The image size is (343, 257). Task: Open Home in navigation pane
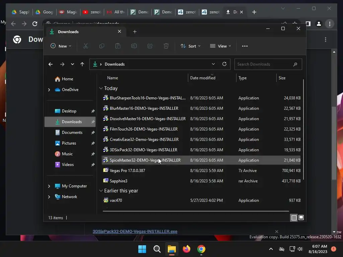pyautogui.click(x=70, y=79)
